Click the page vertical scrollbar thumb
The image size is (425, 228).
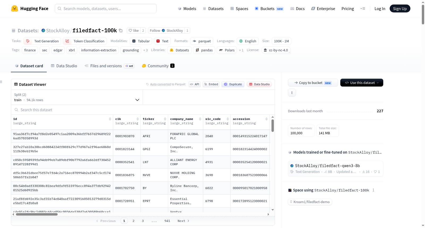click(423, 15)
